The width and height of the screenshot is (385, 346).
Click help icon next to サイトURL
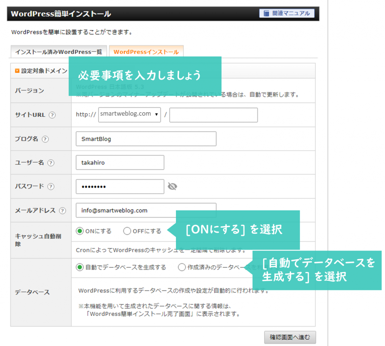pyautogui.click(x=52, y=115)
